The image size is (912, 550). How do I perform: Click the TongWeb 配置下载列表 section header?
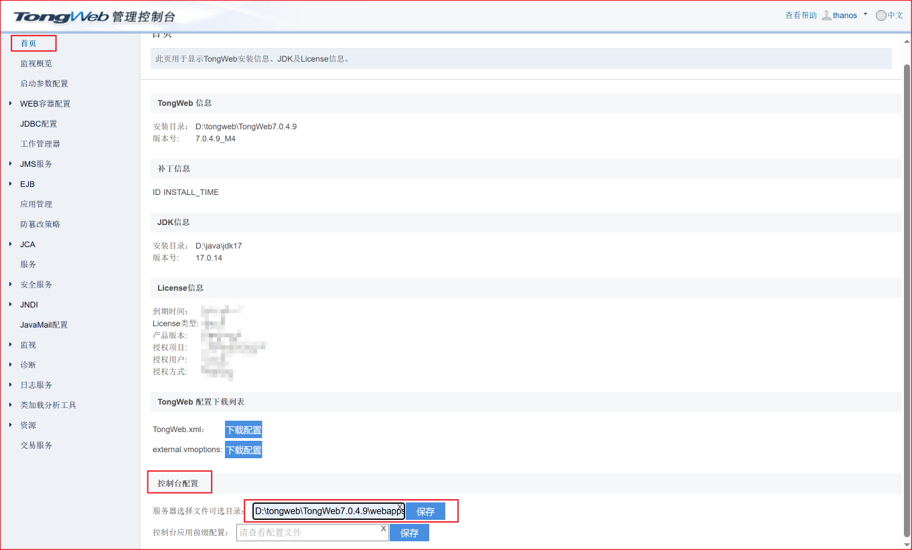201,402
